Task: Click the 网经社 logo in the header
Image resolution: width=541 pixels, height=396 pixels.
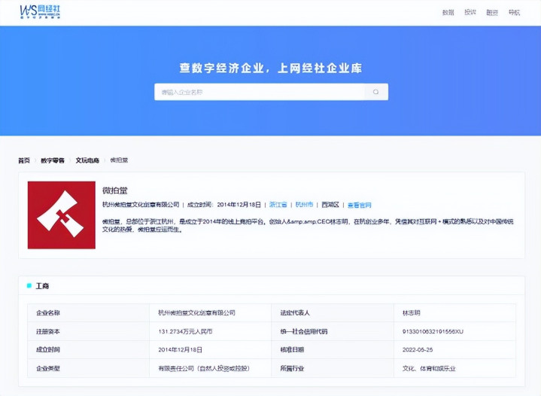Action: pyautogui.click(x=40, y=11)
